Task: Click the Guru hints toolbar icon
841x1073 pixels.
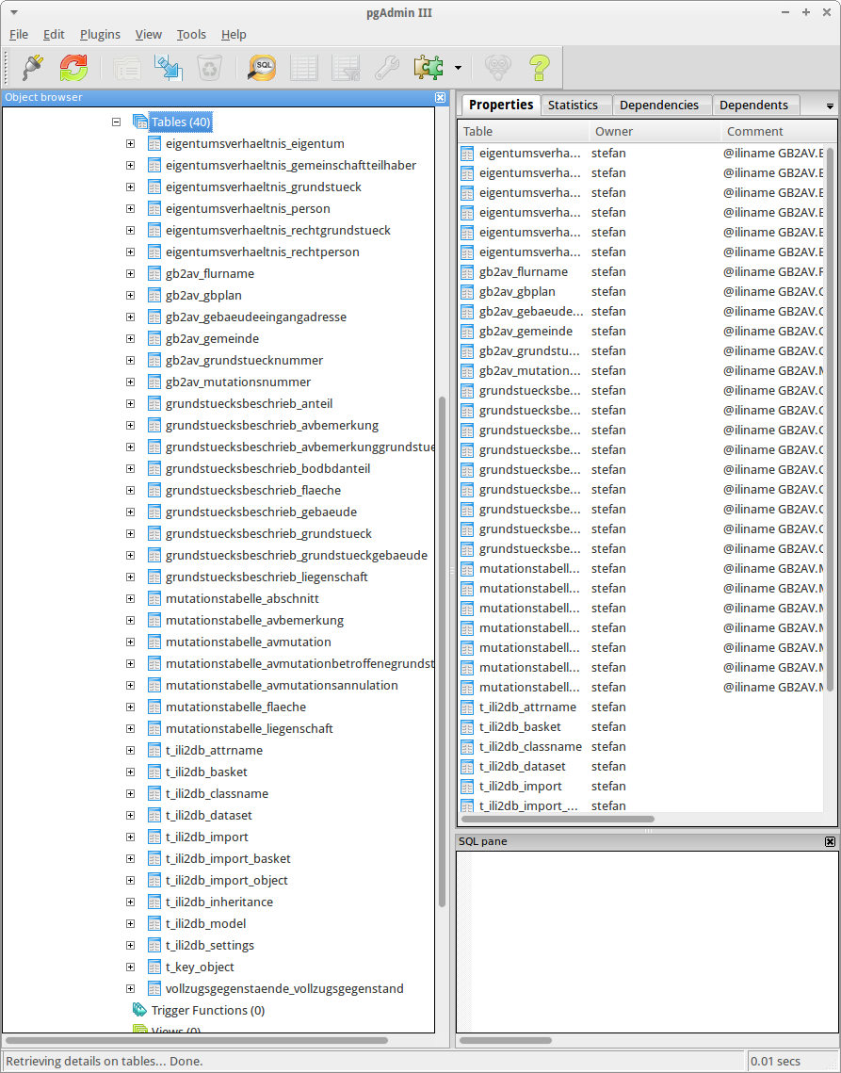Action: 498,67
